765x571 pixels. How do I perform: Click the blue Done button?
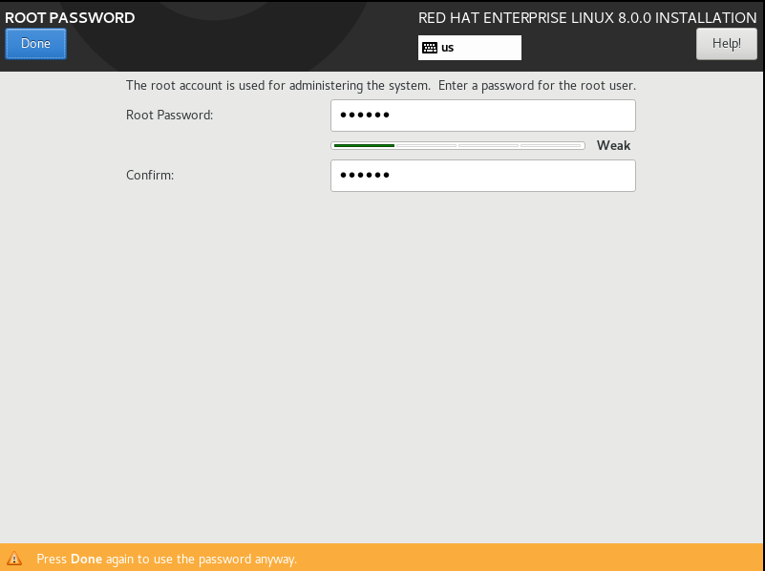(35, 44)
